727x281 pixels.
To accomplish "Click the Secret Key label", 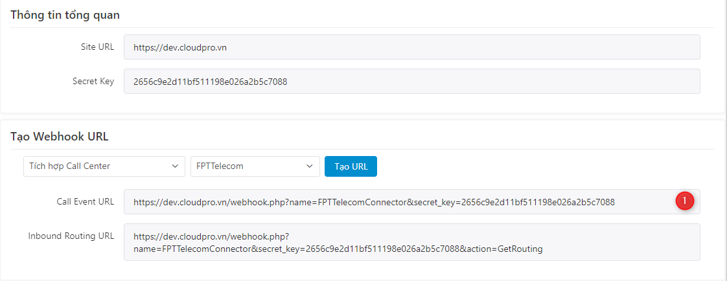I will [x=93, y=81].
